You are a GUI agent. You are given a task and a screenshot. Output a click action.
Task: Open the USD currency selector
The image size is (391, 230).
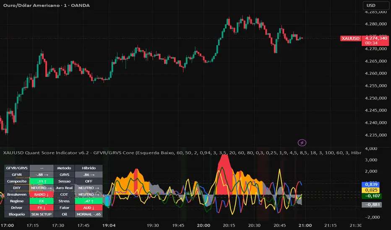point(375,5)
